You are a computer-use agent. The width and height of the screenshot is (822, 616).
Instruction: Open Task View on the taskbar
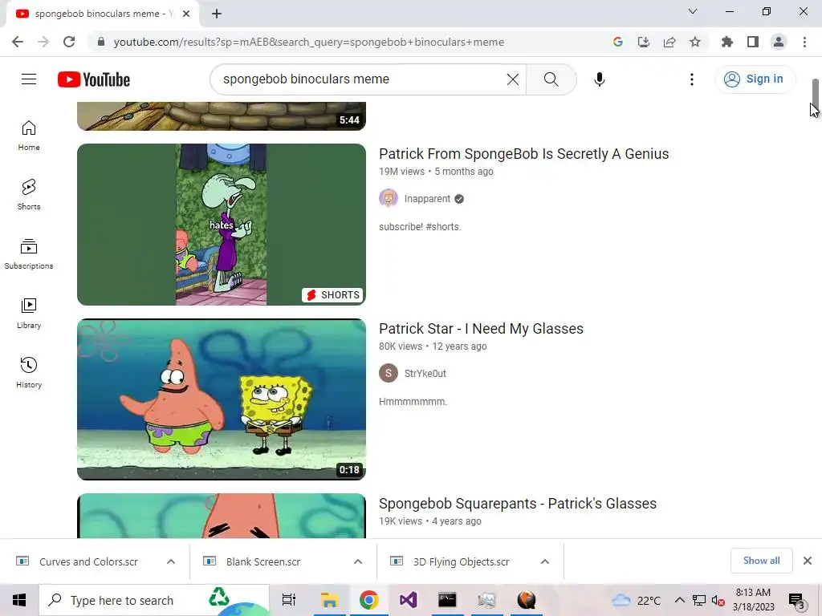pos(289,600)
